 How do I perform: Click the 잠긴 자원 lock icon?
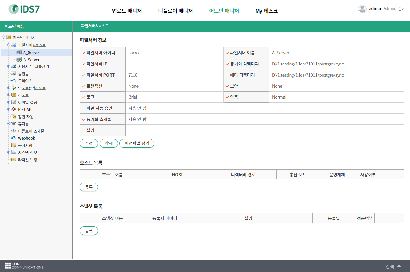click(14, 117)
